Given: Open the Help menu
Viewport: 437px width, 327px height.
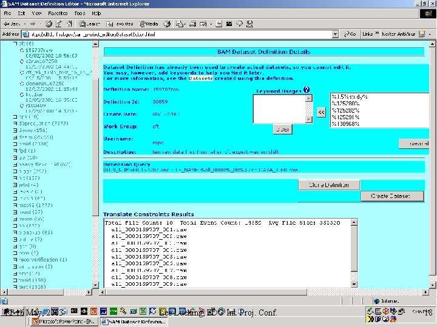Looking at the screenshot, I should point(96,13).
